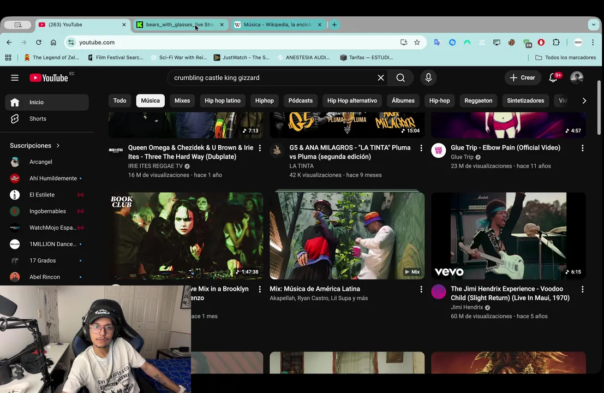Image resolution: width=604 pixels, height=393 pixels.
Task: Go back in browser history
Action: pos(9,43)
